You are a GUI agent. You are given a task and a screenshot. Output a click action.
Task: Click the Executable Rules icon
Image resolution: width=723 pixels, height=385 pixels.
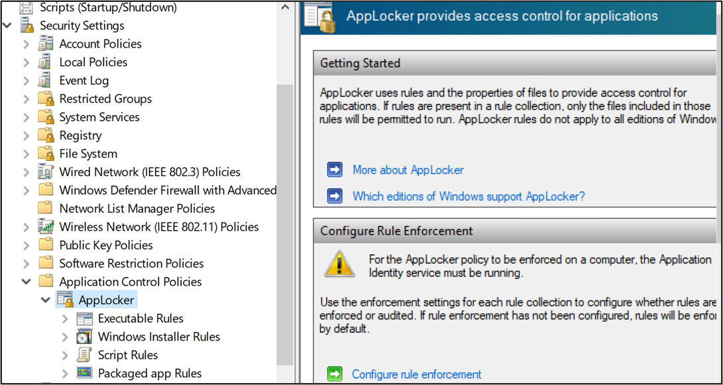[x=85, y=318]
